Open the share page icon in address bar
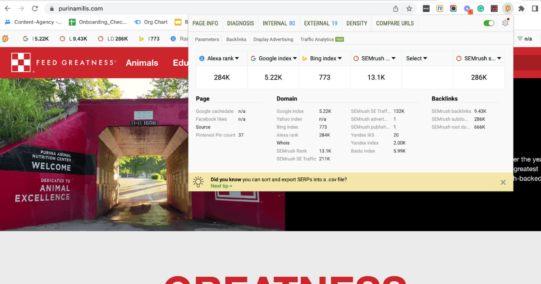541x284 pixels. (x=396, y=9)
